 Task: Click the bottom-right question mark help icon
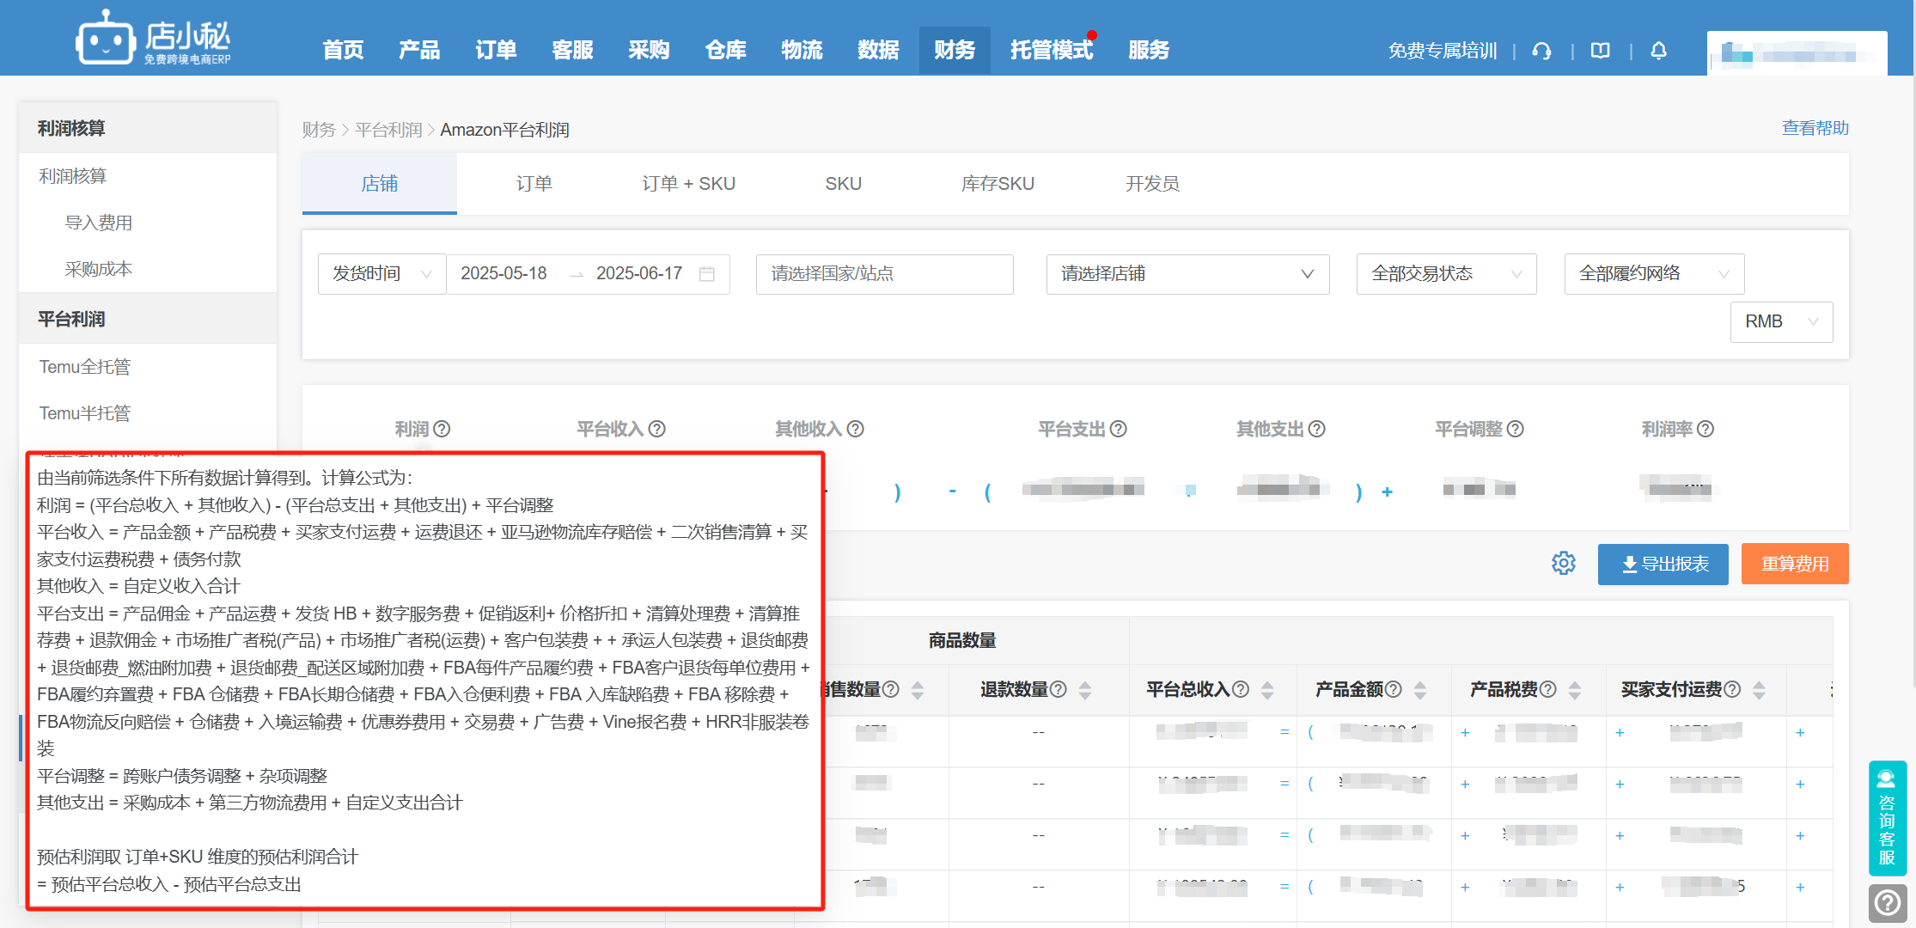[1887, 902]
